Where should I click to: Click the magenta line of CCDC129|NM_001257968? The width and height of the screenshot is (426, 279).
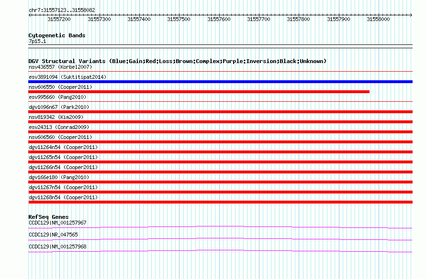pos(220,251)
